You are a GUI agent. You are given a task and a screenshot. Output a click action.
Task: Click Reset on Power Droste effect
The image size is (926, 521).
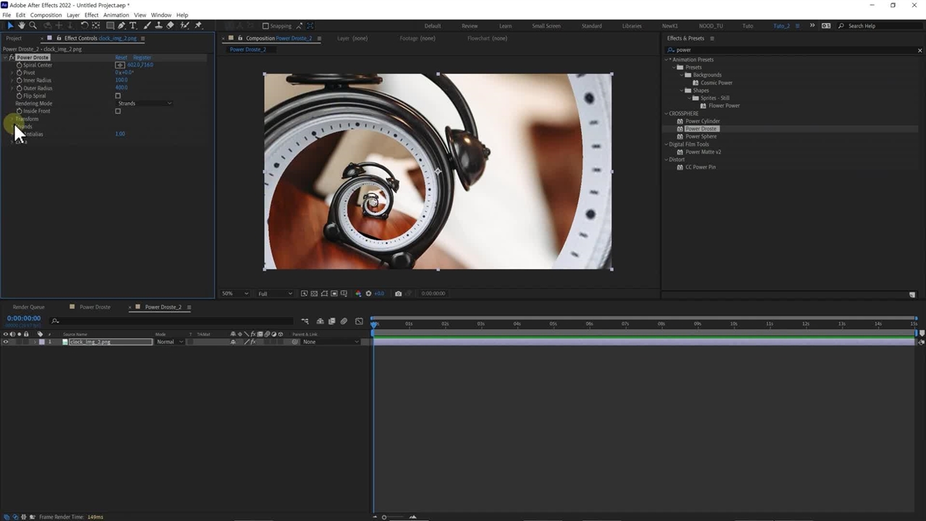pos(121,57)
